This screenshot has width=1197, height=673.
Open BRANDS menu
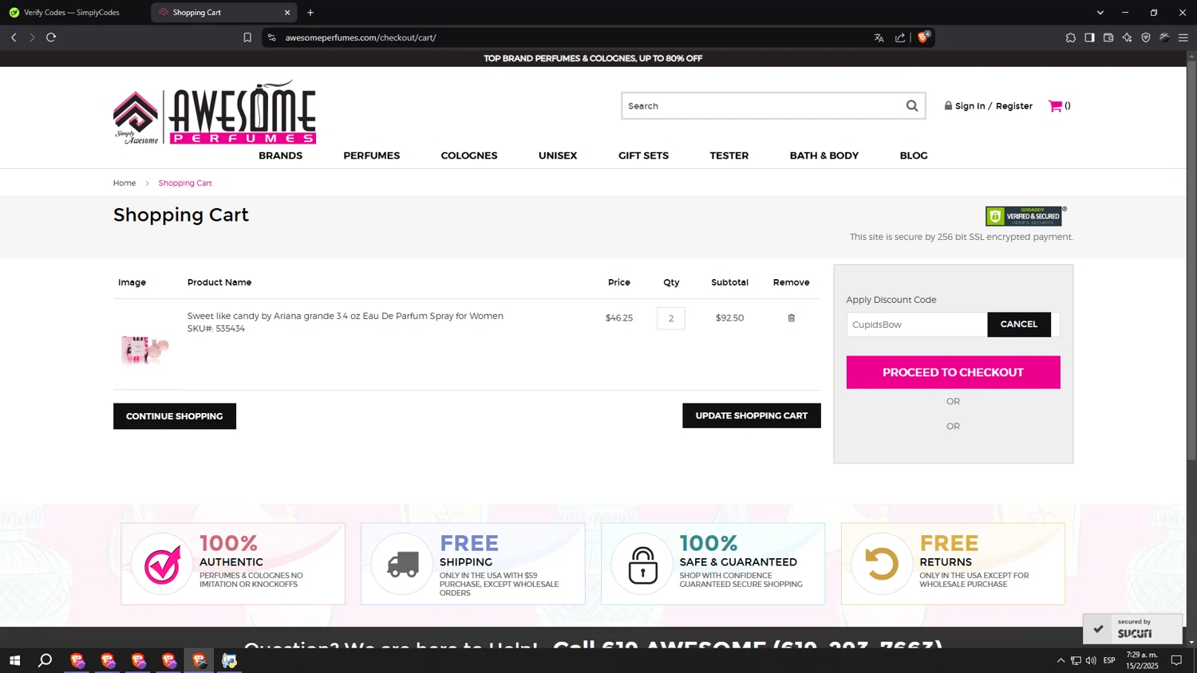point(280,155)
